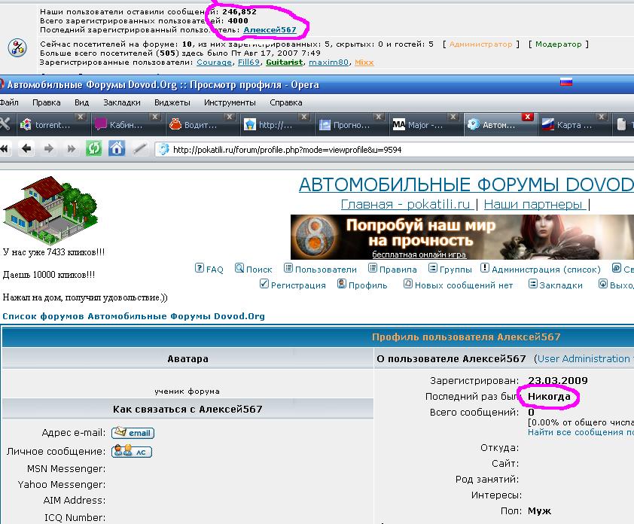Click the Алексей567 latest user link
This screenshot has height=524, width=634.
270,30
